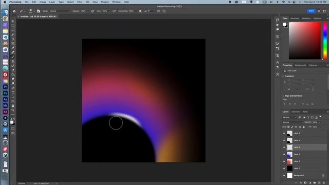Select the Frame tool
The width and height of the screenshot is (329, 185).
click(13, 43)
